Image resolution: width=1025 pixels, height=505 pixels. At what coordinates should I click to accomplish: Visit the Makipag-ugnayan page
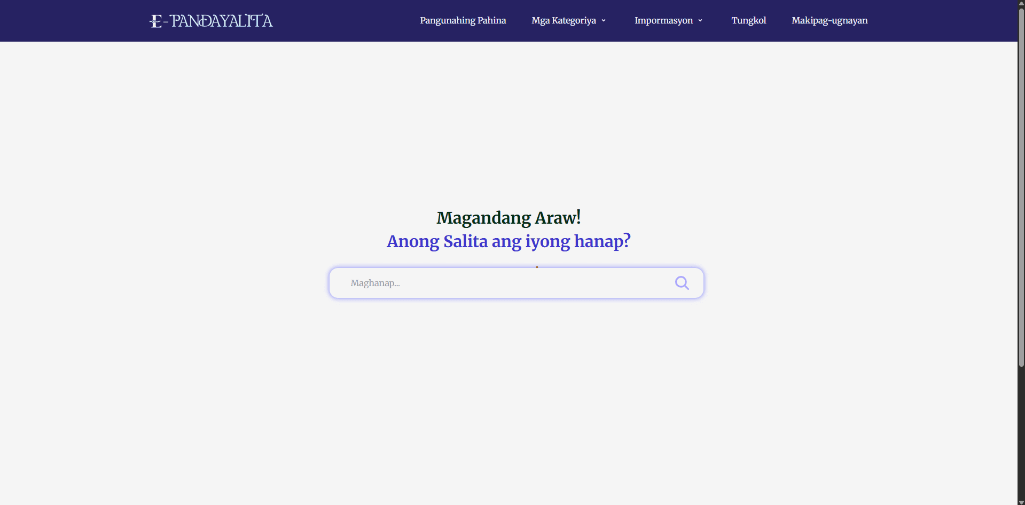(x=829, y=21)
